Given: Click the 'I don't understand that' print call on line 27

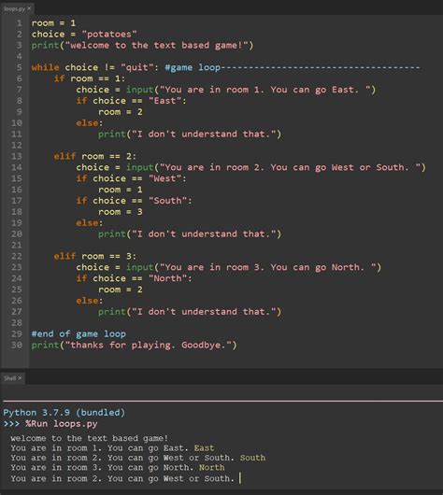Looking at the screenshot, I should click(x=190, y=312).
